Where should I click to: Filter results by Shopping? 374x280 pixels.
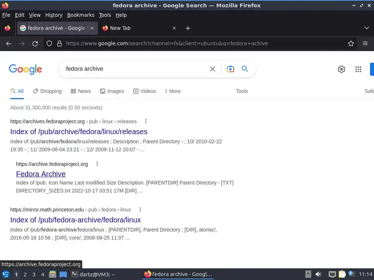[47, 91]
